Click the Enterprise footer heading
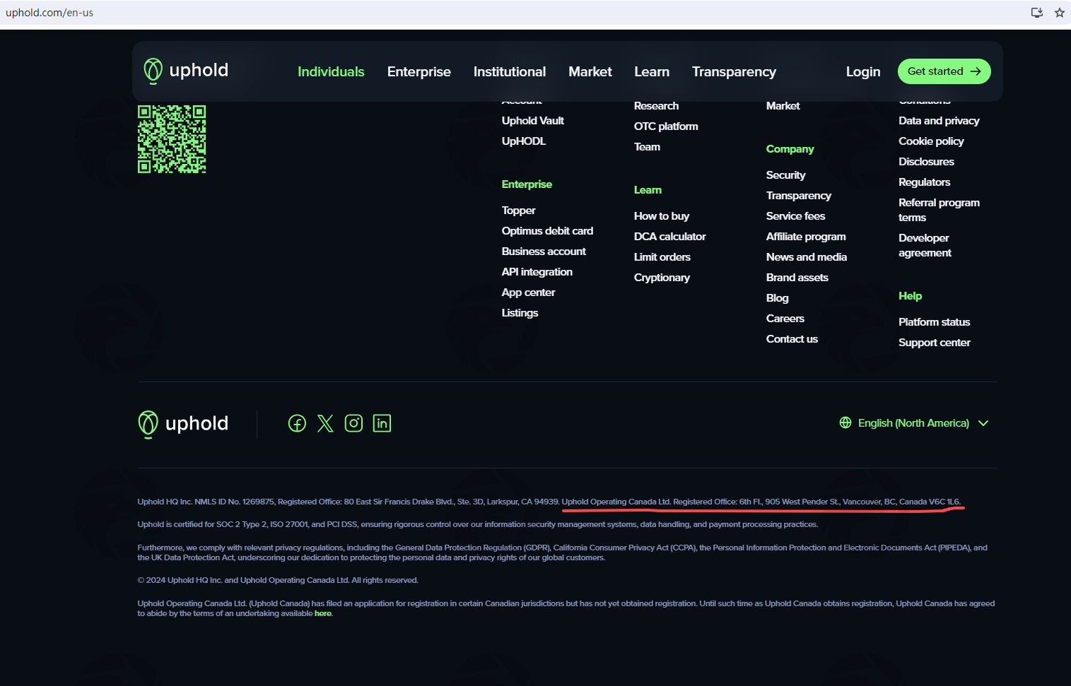Screen dimensions: 1071x686 pyautogui.click(x=527, y=184)
